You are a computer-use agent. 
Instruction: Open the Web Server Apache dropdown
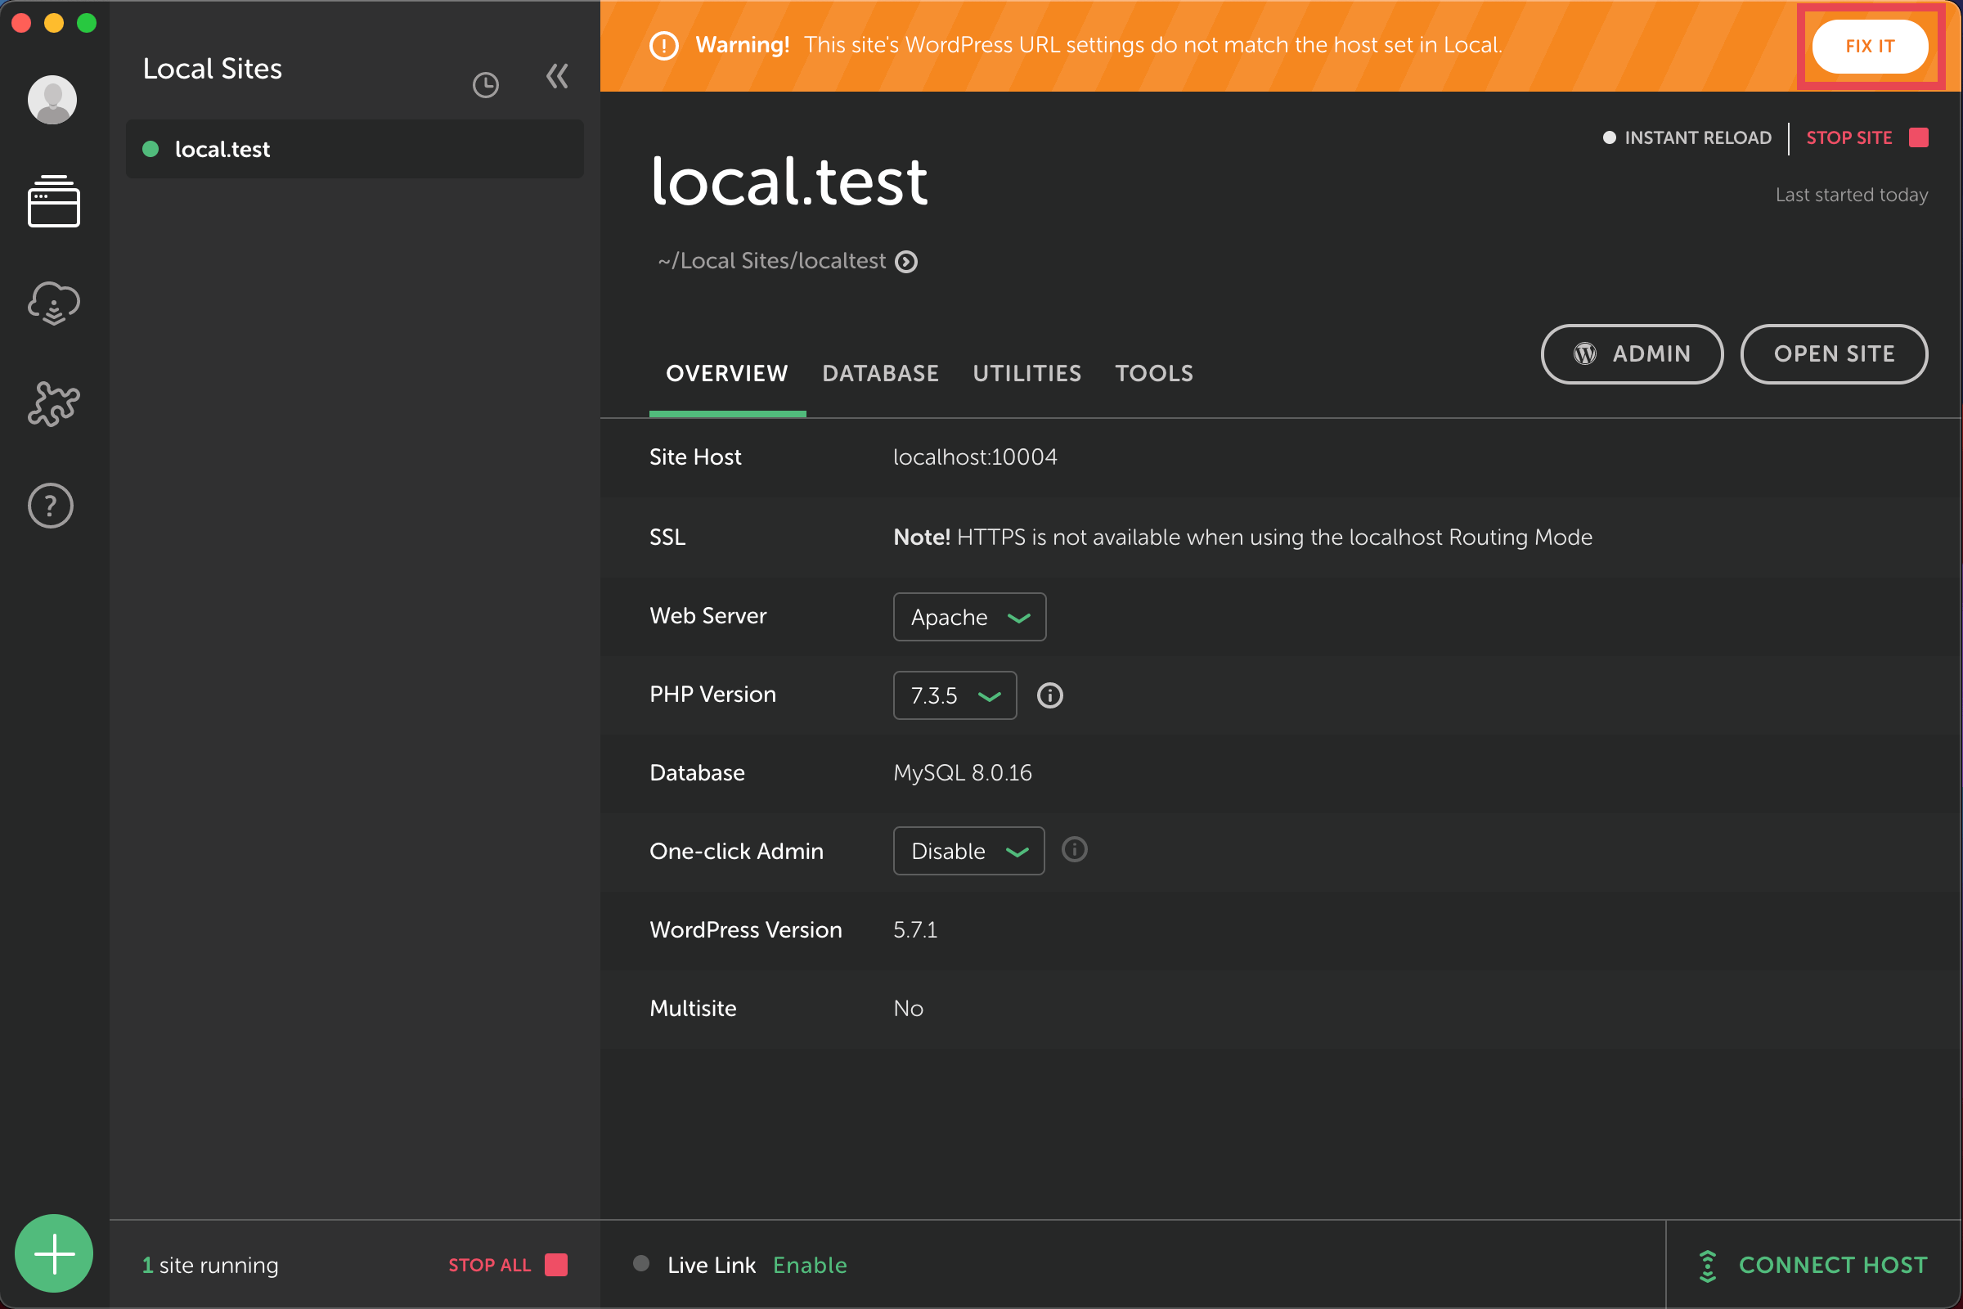coord(970,617)
